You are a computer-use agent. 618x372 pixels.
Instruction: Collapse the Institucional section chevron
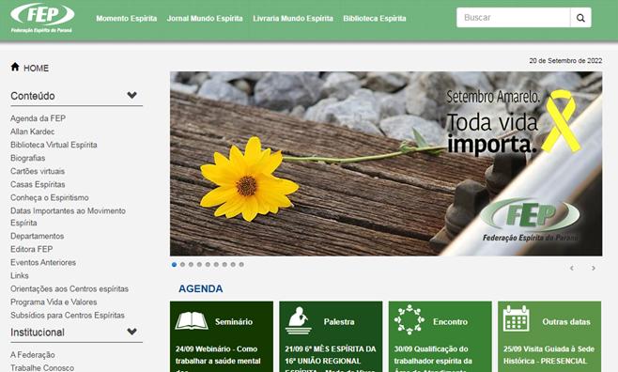pyautogui.click(x=132, y=332)
